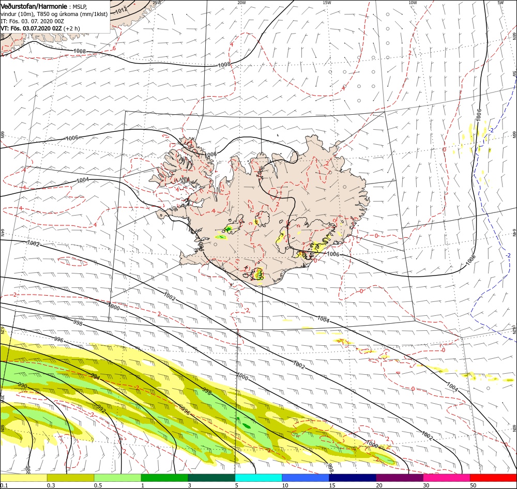Viewport: 517px width, 489px height.
Task: Click the '0.3' legend scale value
Action: pos(51,485)
